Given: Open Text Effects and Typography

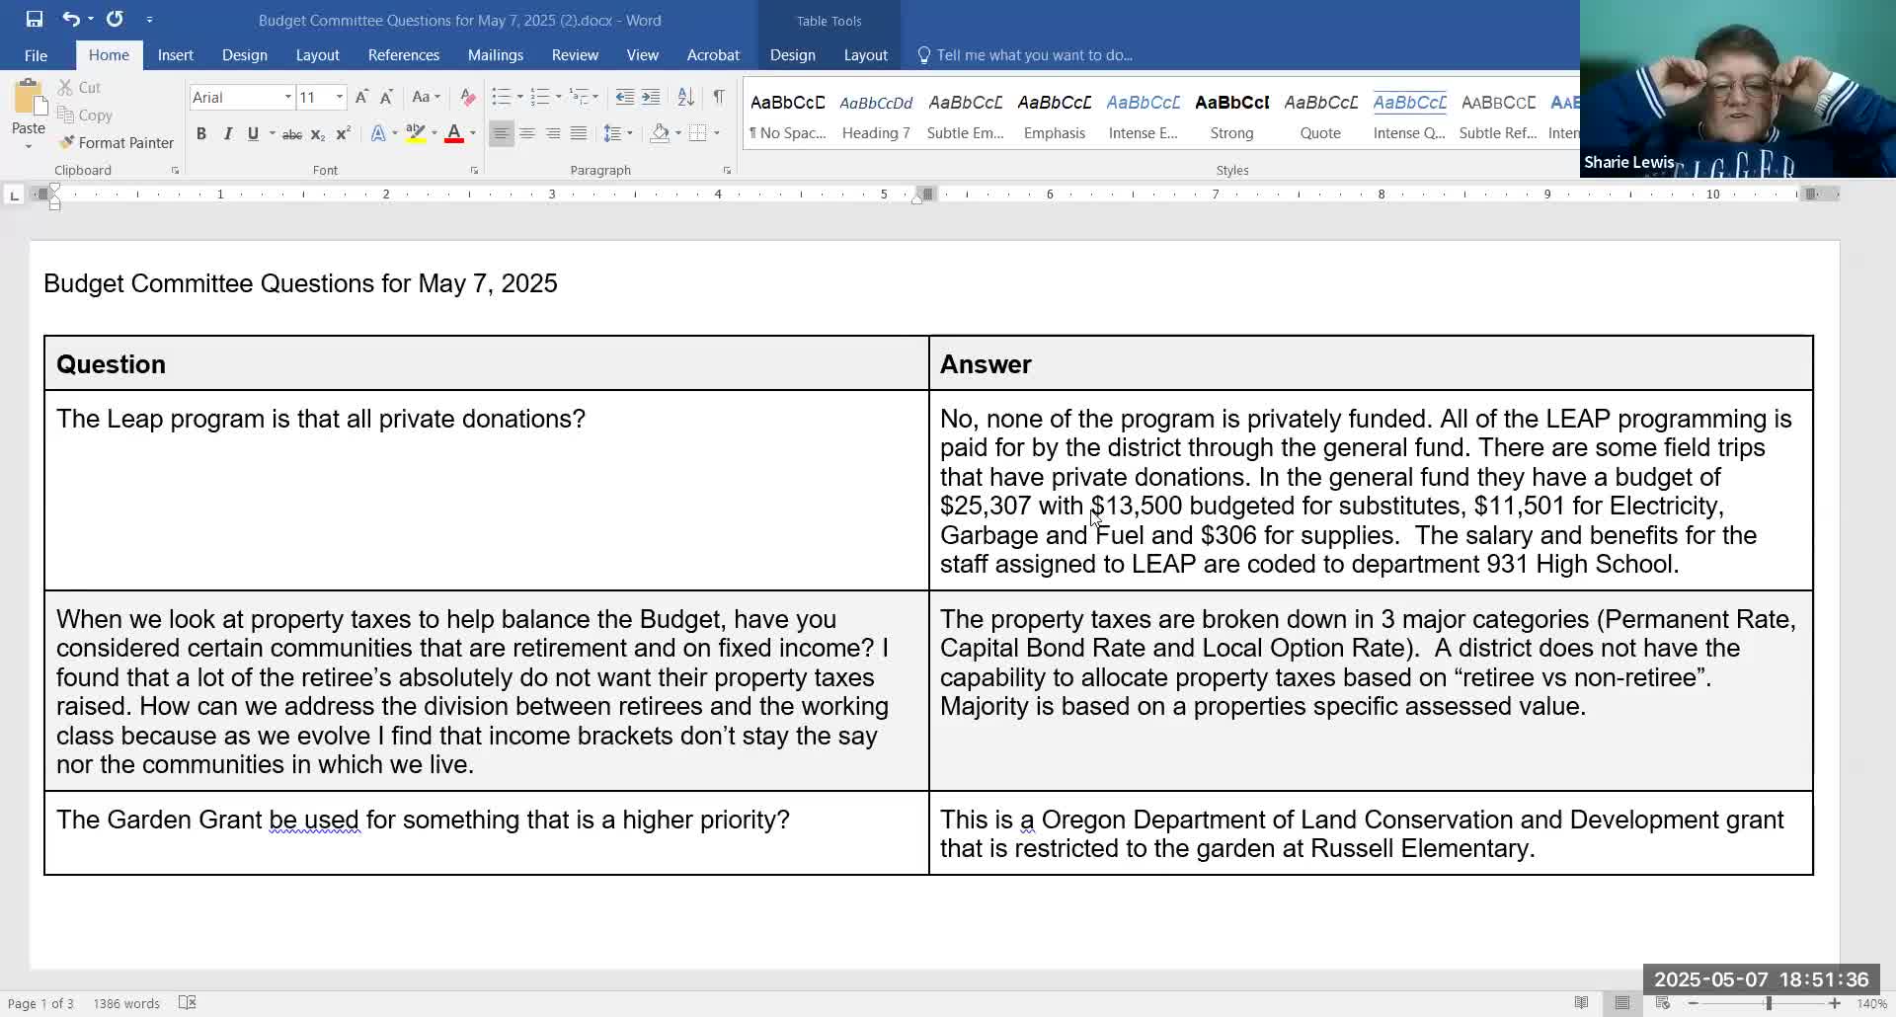Looking at the screenshot, I should [x=378, y=134].
